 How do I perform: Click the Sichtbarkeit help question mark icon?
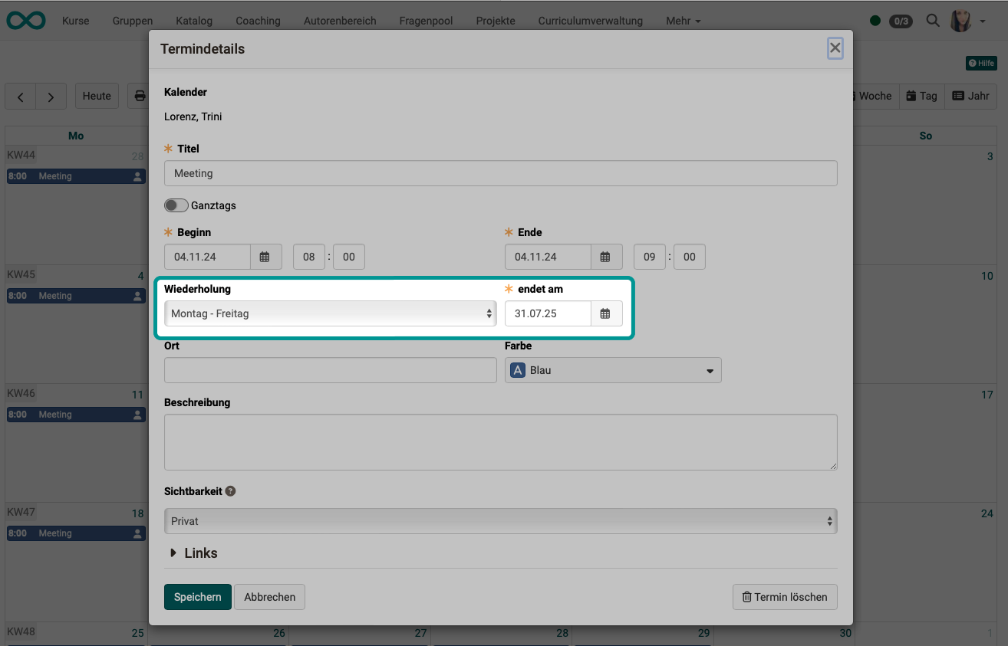coord(230,491)
